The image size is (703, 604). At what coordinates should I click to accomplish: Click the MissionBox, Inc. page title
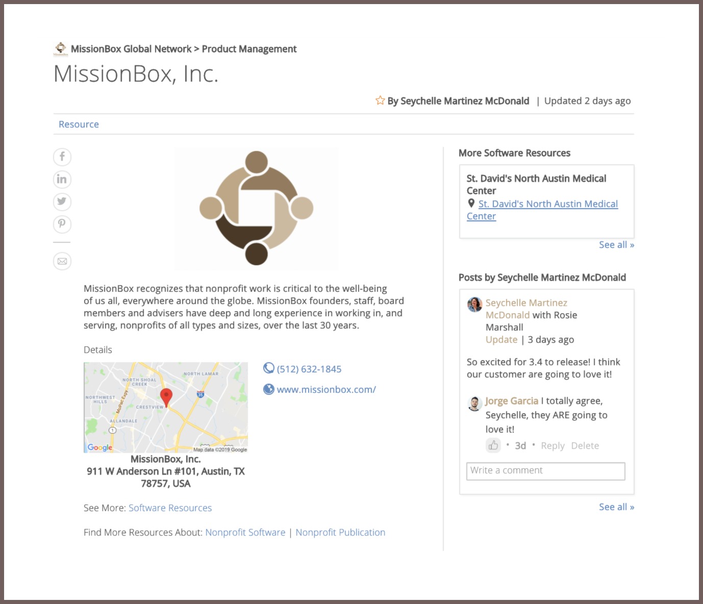pos(136,74)
